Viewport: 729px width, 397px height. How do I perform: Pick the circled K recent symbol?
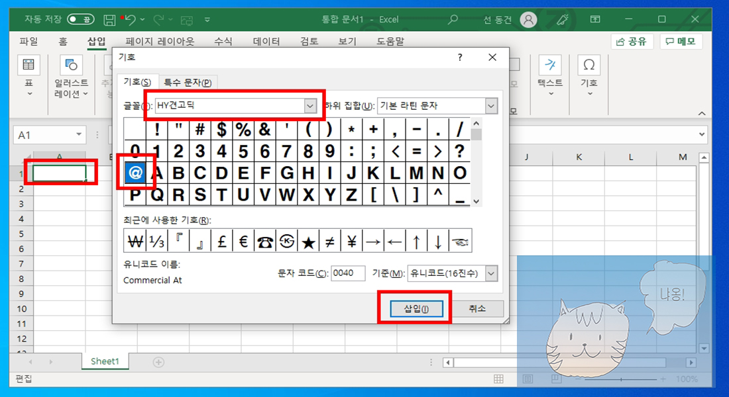pos(286,241)
